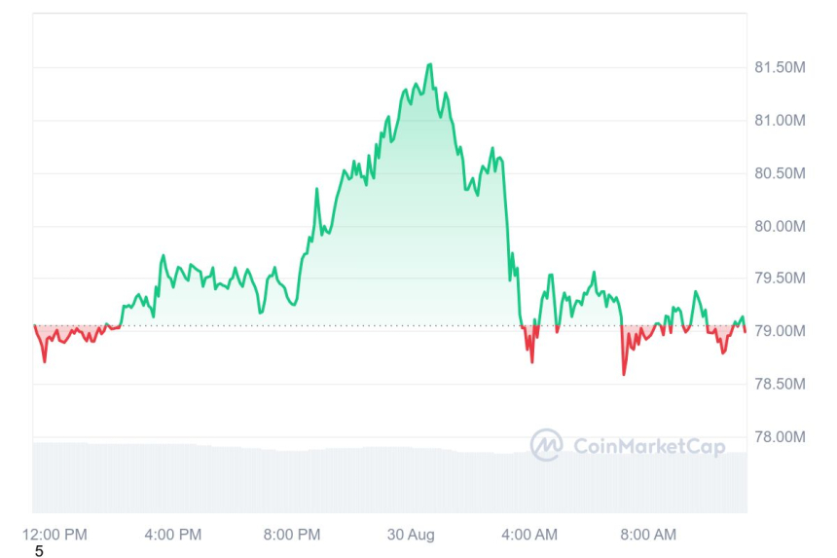This screenshot has width=837, height=558.
Task: Click the lowest red dip near 8:00 AM
Action: 624,373
